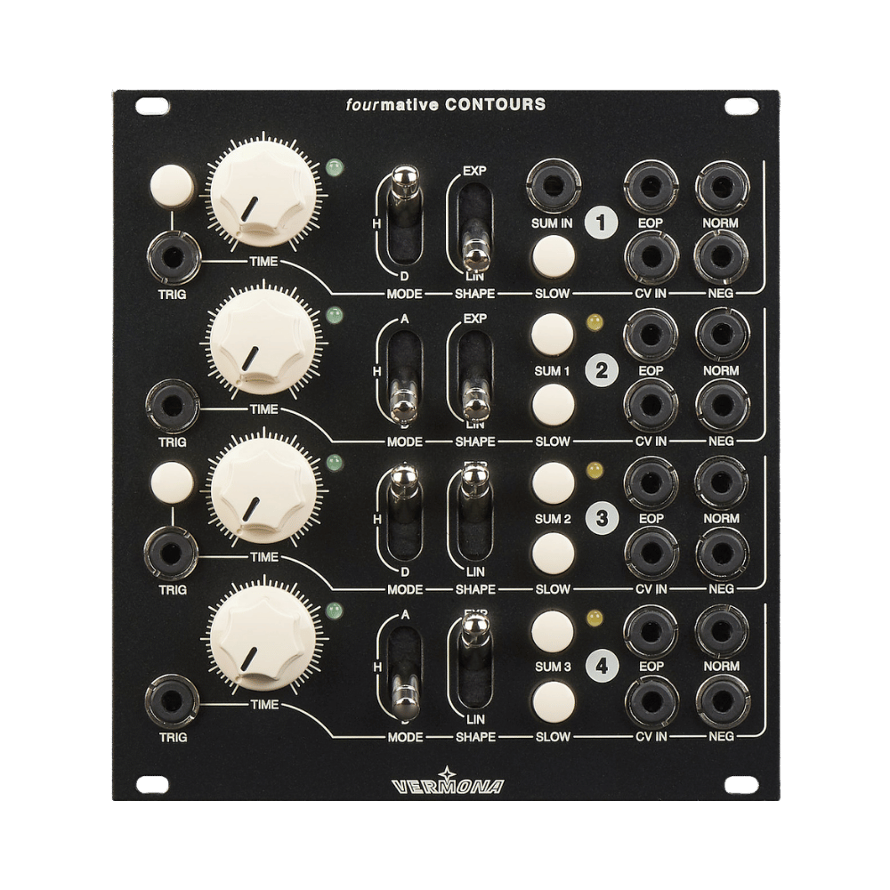Click the channel 1 CV IN jack
Screen dimensions: 890x890
tap(651, 256)
